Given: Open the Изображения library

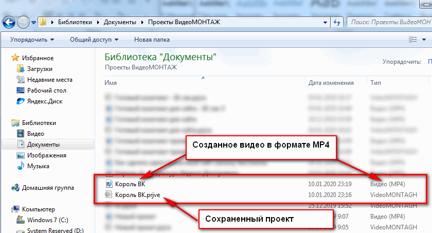Looking at the screenshot, I should 47,155.
